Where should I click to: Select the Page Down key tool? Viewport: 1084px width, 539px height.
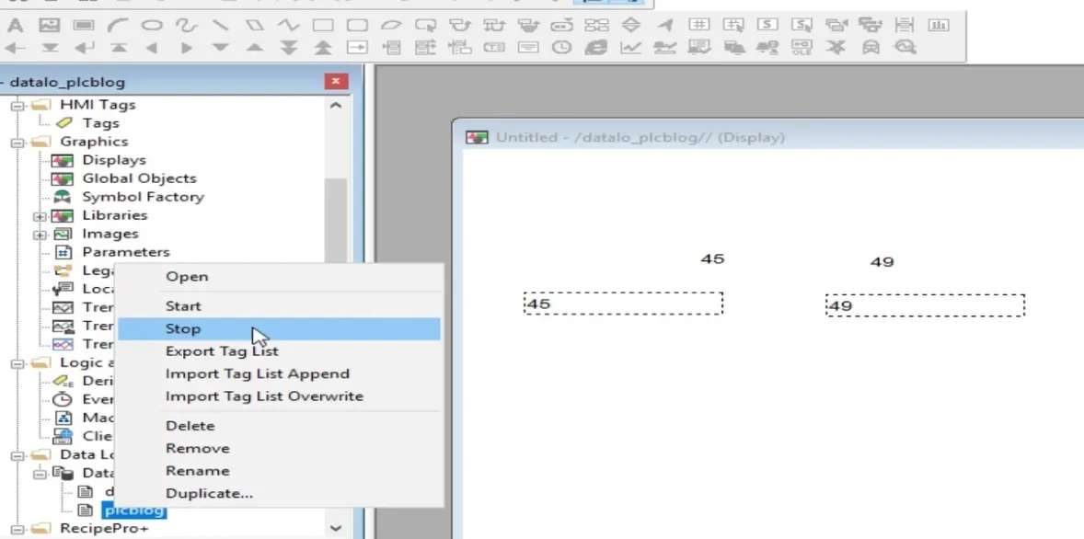coord(289,49)
